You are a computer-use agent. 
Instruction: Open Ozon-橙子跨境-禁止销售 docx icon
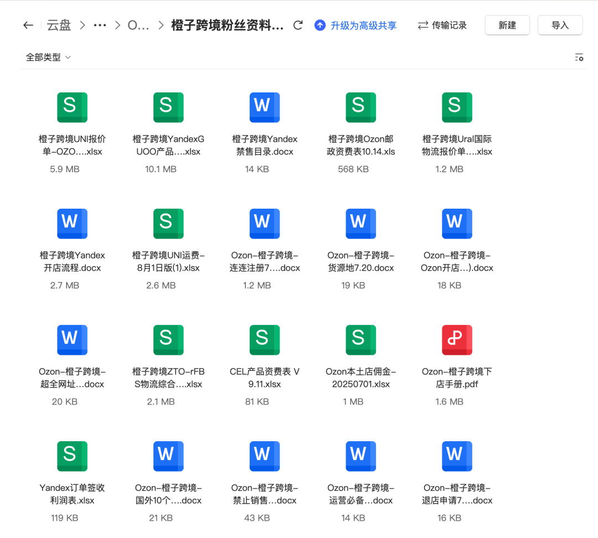point(265,457)
